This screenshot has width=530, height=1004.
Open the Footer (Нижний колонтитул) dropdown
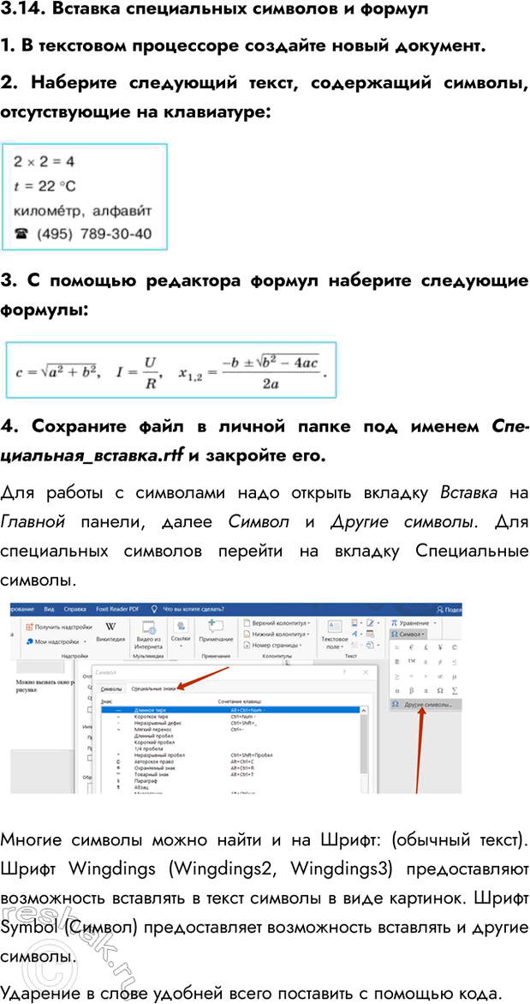click(276, 634)
